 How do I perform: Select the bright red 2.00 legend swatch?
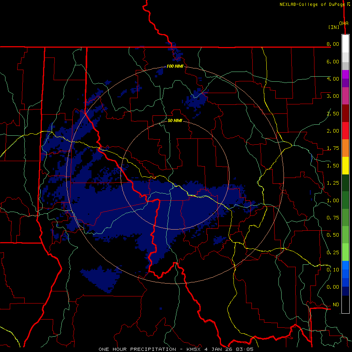[x=345, y=131]
